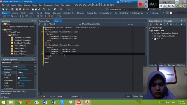187x105 pixels.
Task: Select the TEdit component icon
Action: click(19, 16)
